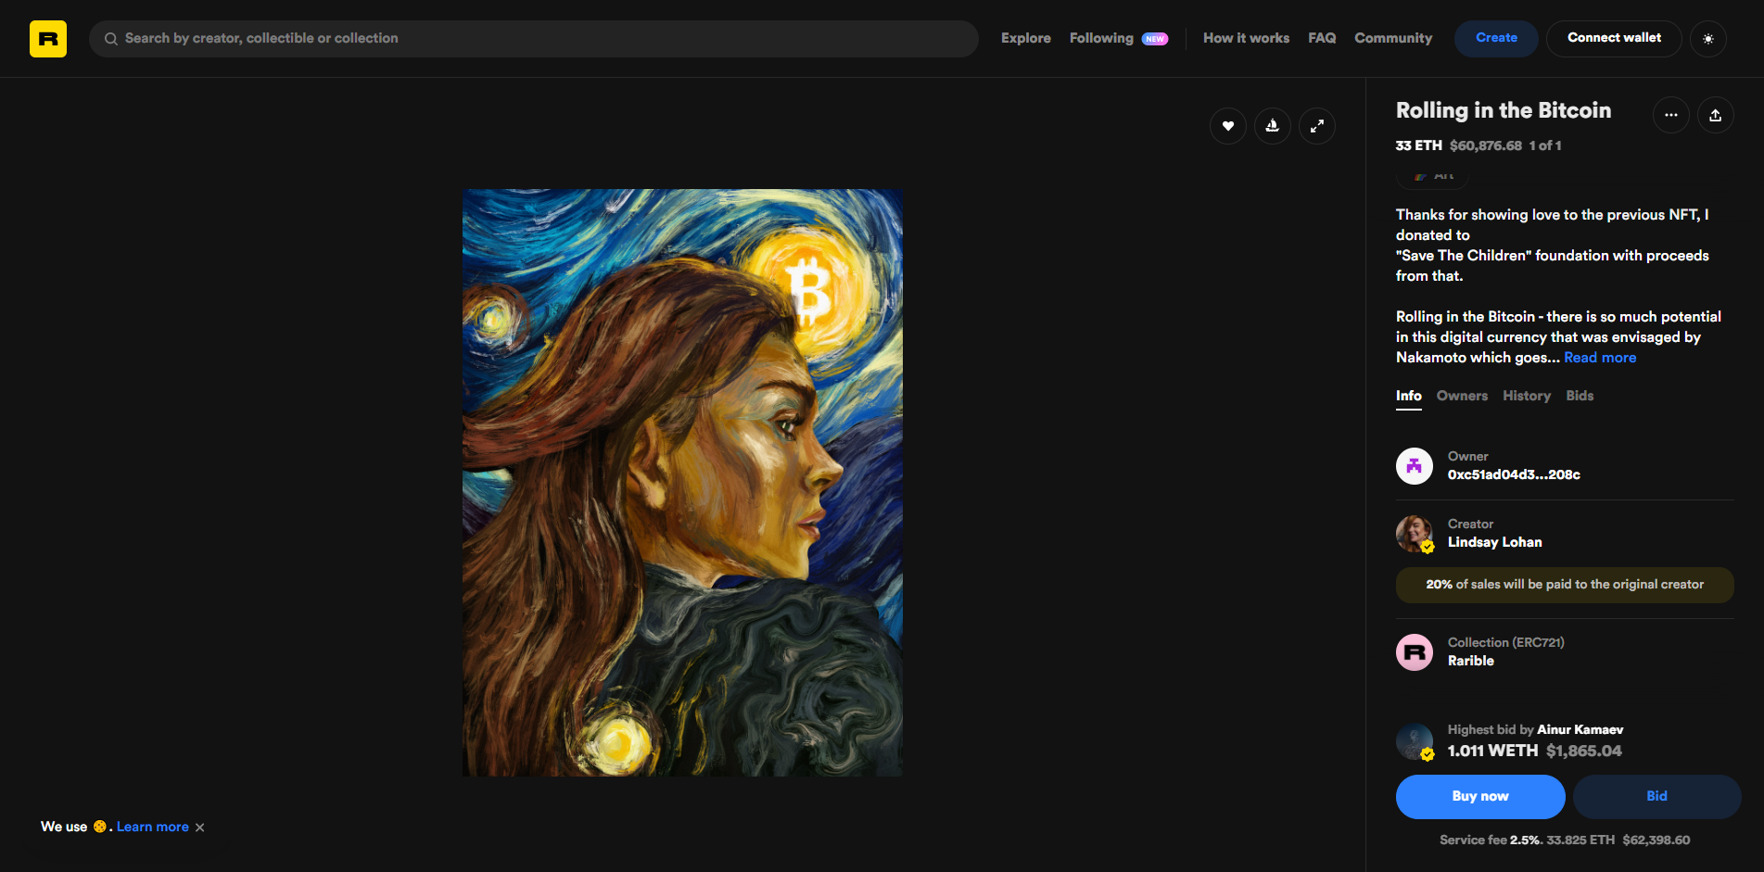Click the NEW badge beside Following

(x=1155, y=39)
